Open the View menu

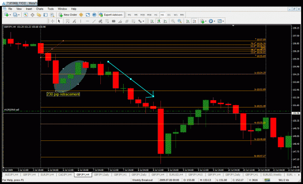click(x=19, y=9)
